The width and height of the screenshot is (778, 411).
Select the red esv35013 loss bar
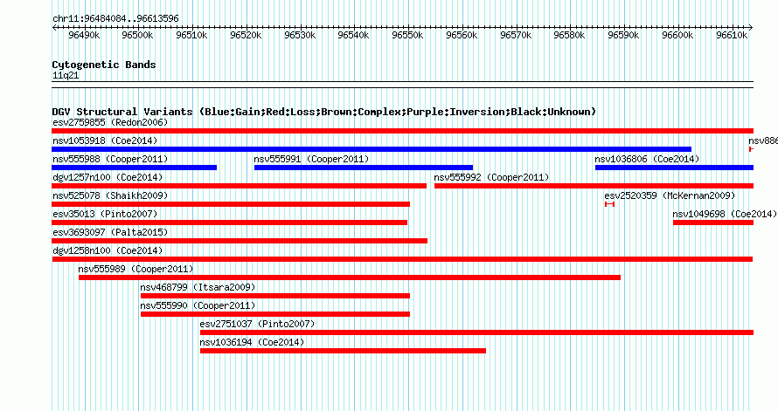click(x=230, y=223)
